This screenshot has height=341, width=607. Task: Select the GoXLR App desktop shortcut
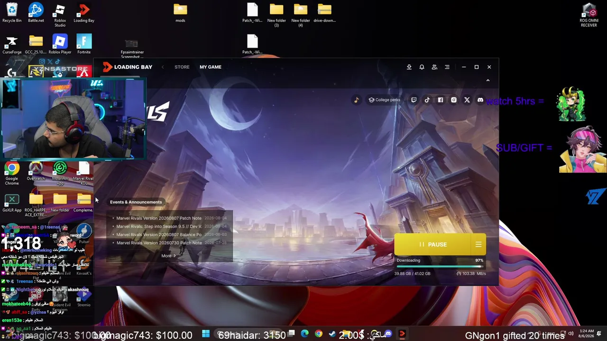12,203
